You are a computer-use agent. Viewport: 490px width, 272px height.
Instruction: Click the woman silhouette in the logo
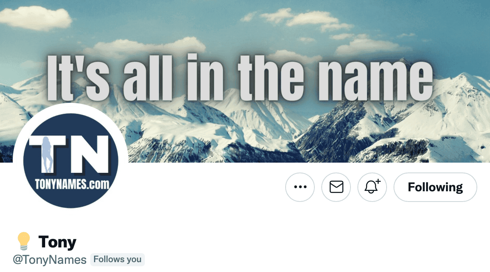(x=47, y=154)
